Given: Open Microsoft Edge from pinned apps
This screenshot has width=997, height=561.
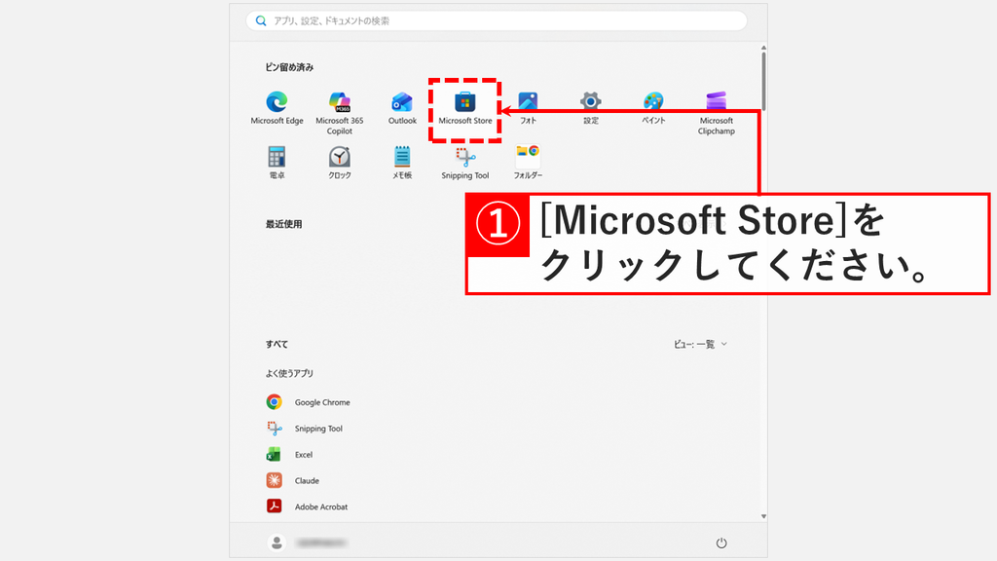Looking at the screenshot, I should pos(277,108).
